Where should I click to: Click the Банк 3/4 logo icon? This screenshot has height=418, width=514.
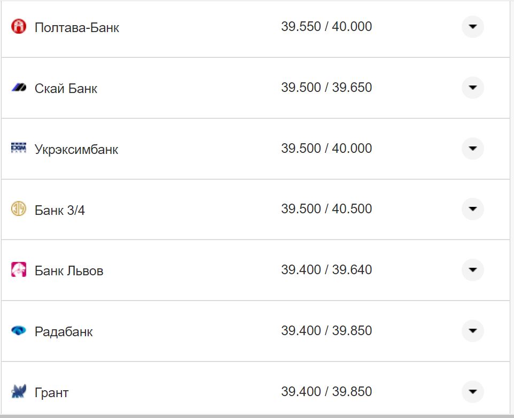[19, 209]
